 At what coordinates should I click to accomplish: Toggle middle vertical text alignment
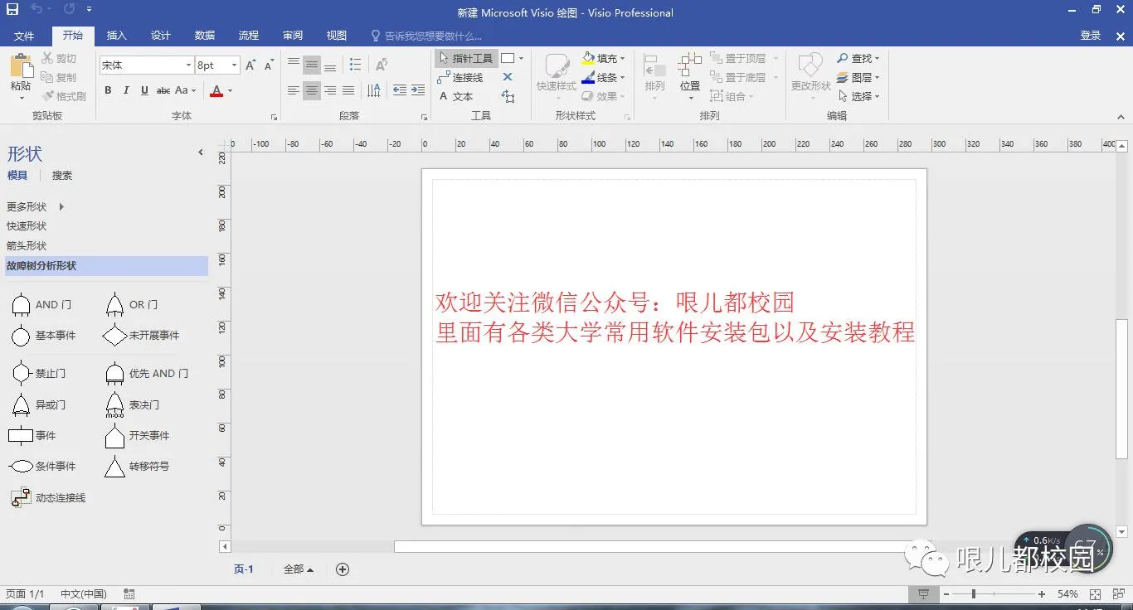pos(312,65)
